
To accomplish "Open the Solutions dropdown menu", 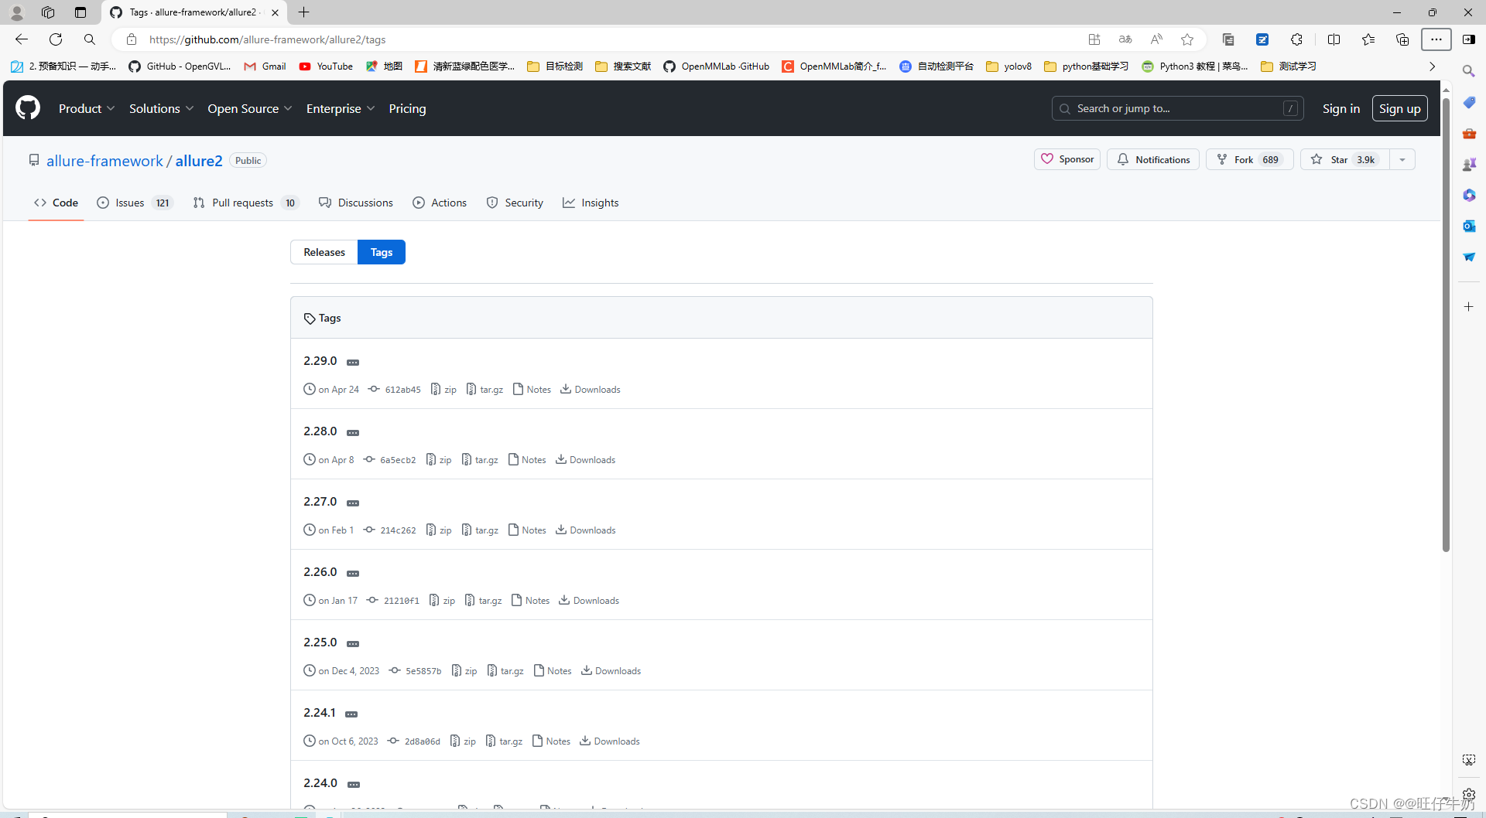I will pos(161,109).
